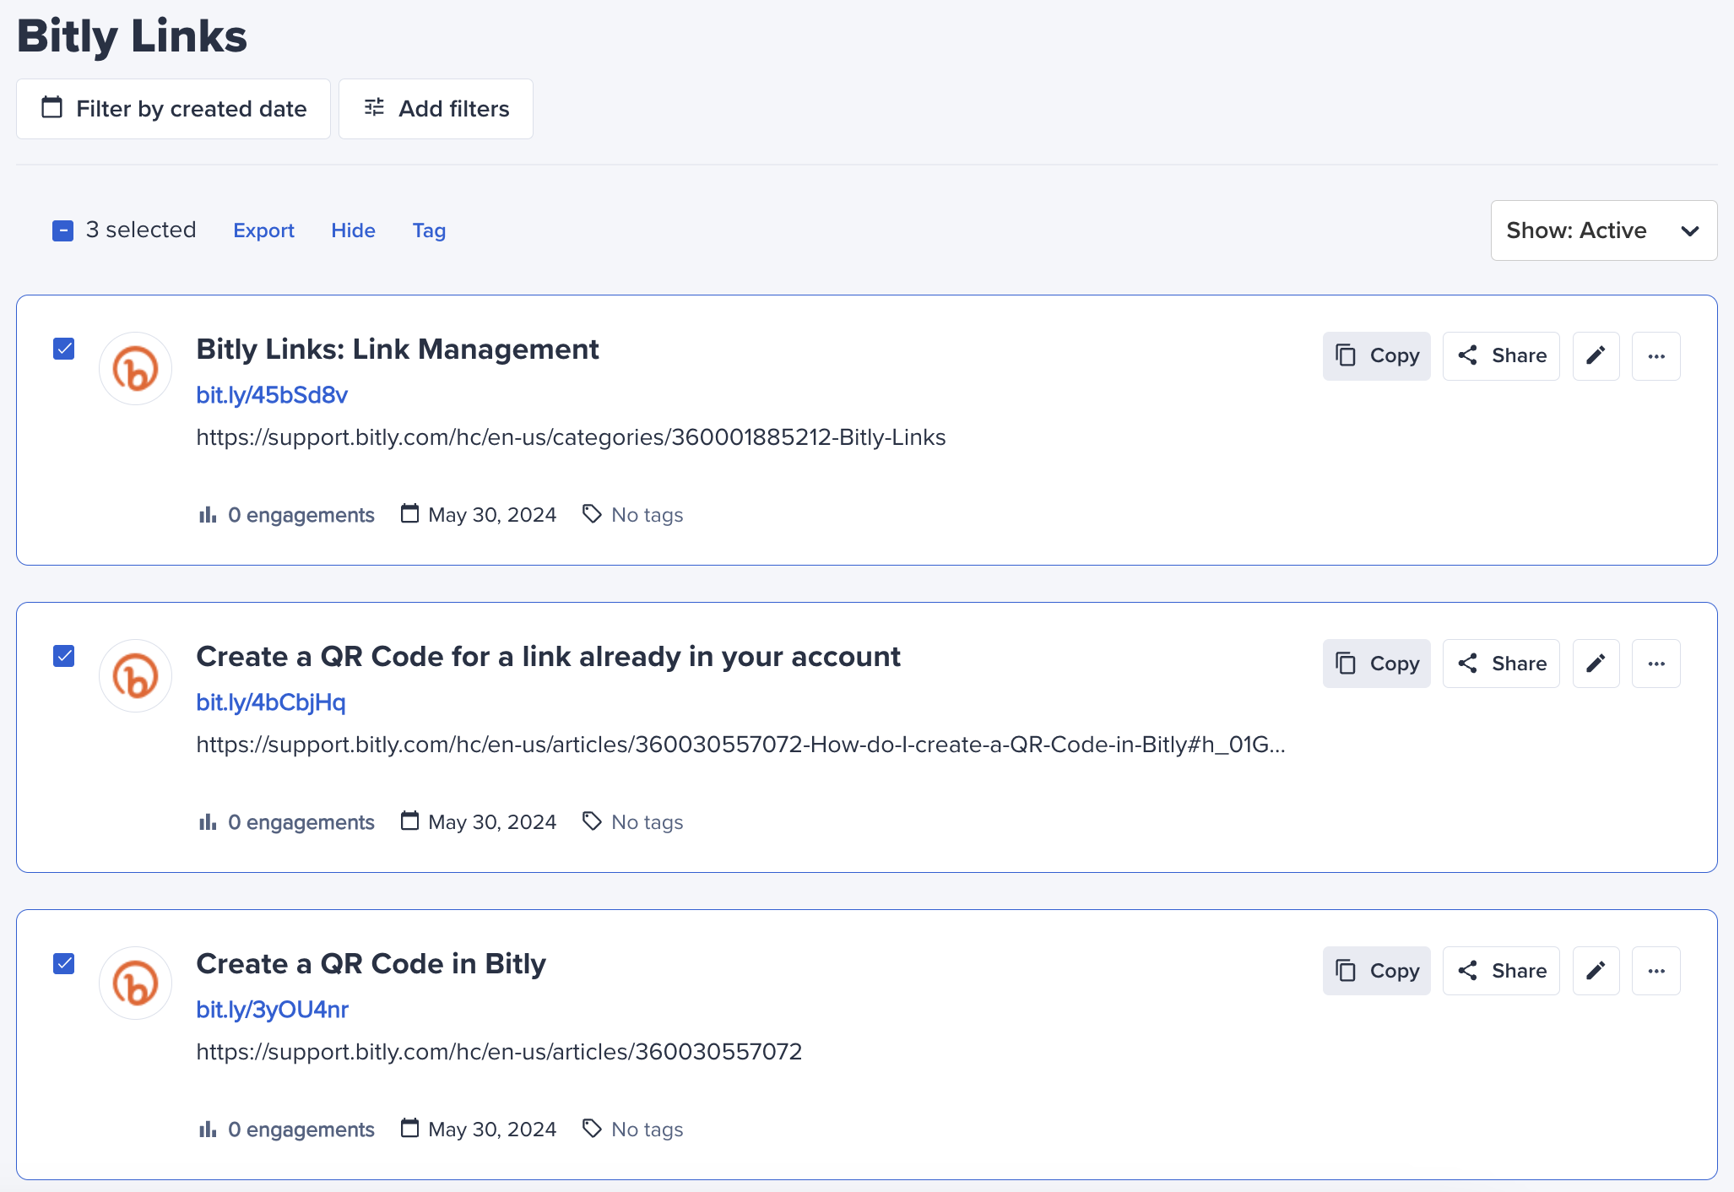Open Filter by created date

(173, 109)
